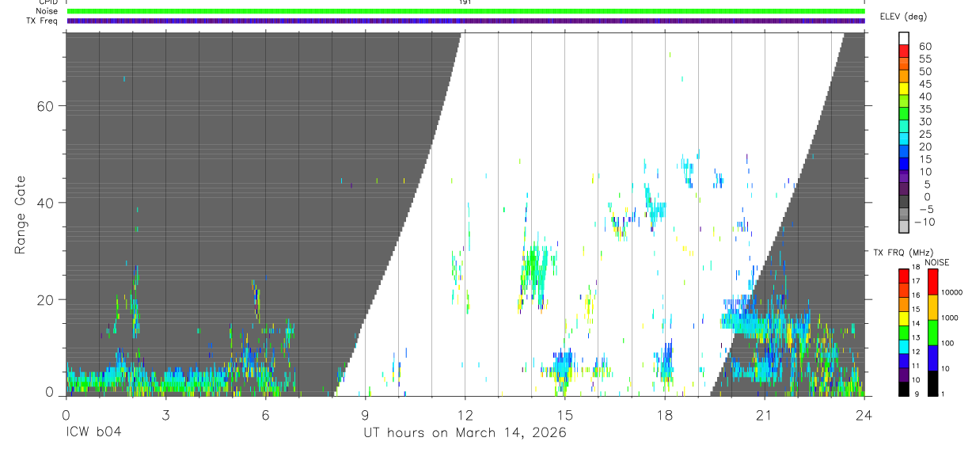Click the x-axis tick label 0
The height and width of the screenshot is (449, 972).
(x=66, y=415)
